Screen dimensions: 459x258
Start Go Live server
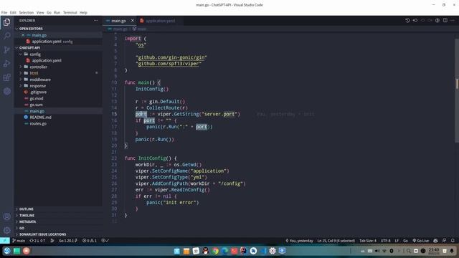pyautogui.click(x=421, y=241)
